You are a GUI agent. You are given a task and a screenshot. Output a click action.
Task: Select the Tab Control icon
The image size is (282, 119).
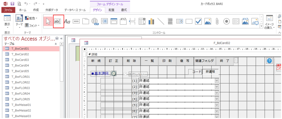point(86,21)
